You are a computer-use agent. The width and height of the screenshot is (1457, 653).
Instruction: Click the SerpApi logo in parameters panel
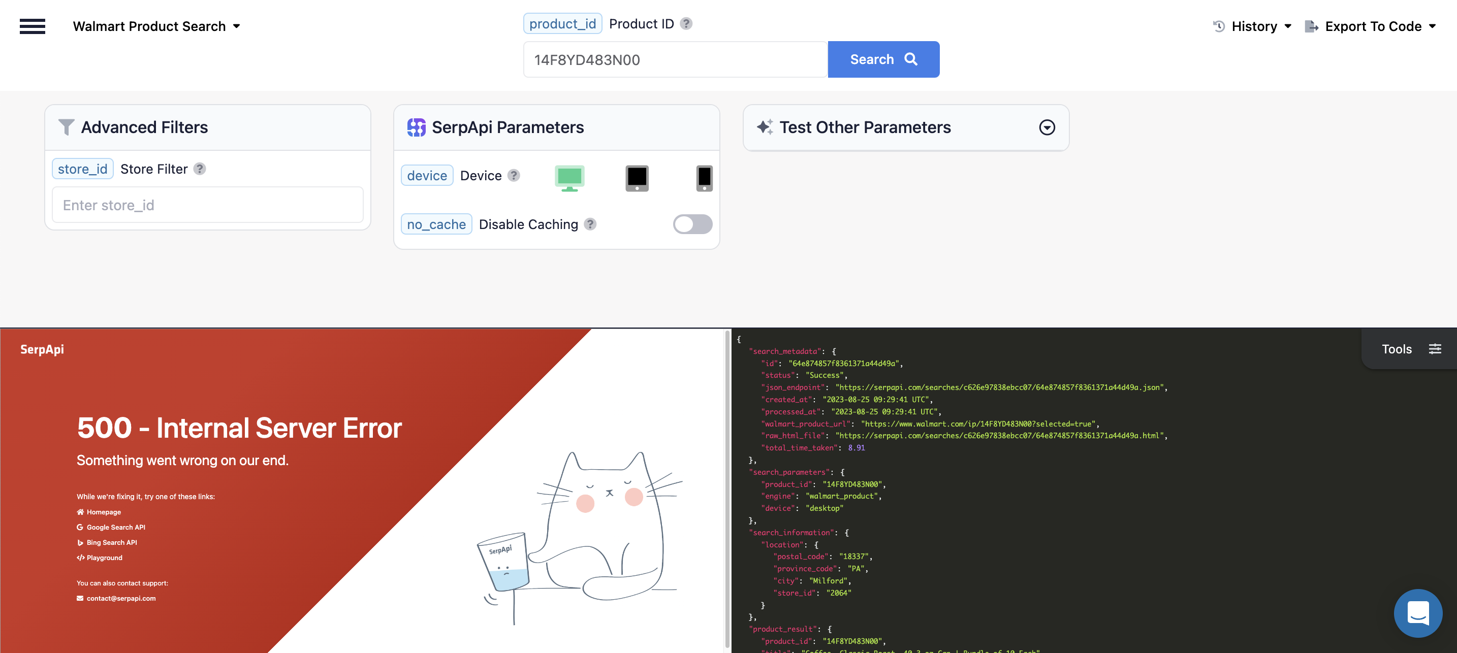(x=417, y=127)
